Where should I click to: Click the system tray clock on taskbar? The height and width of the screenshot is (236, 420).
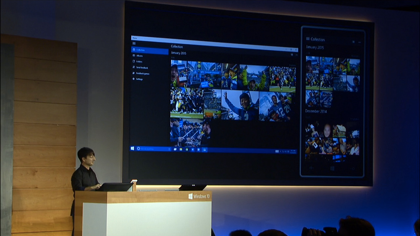tap(294, 151)
